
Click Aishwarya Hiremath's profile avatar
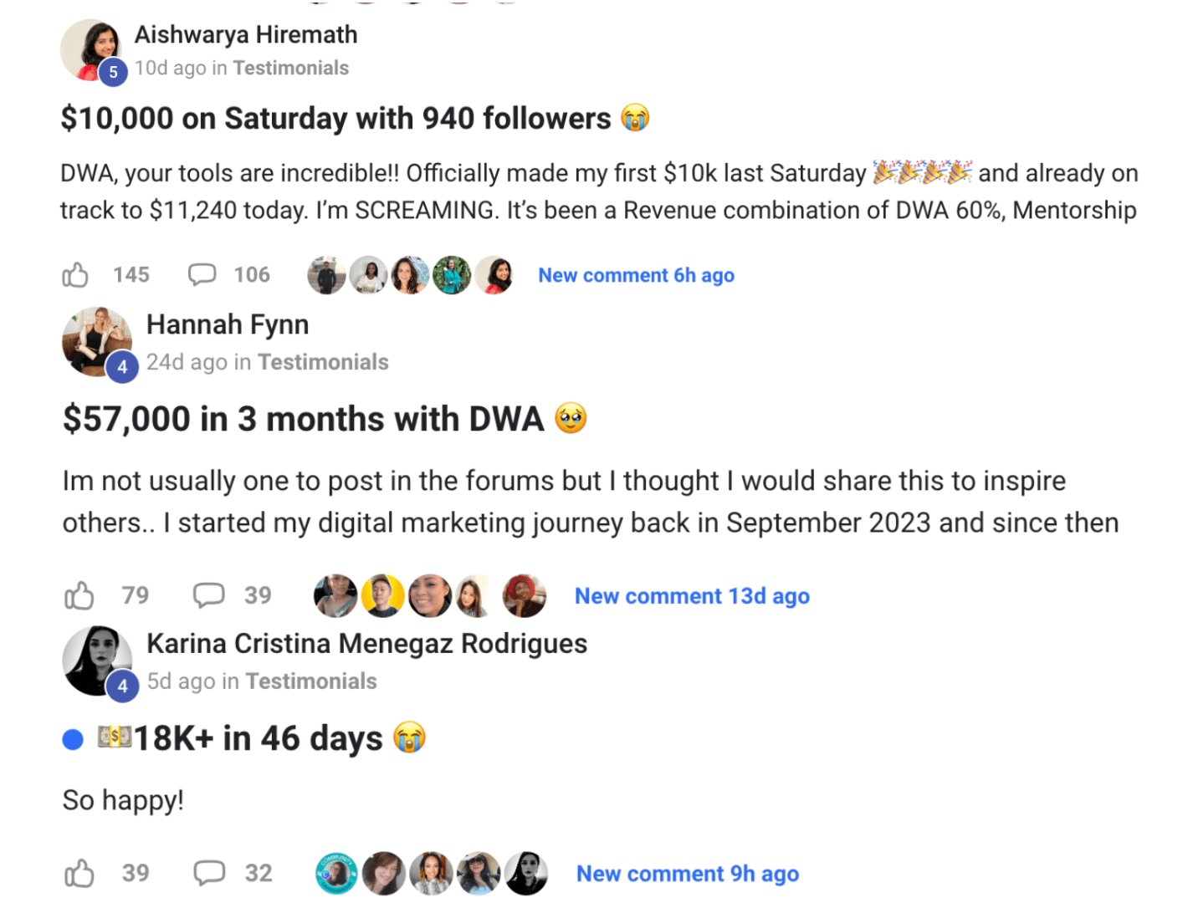pos(90,50)
